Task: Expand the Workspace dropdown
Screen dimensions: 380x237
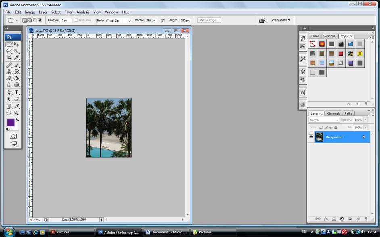Action: click(x=281, y=20)
